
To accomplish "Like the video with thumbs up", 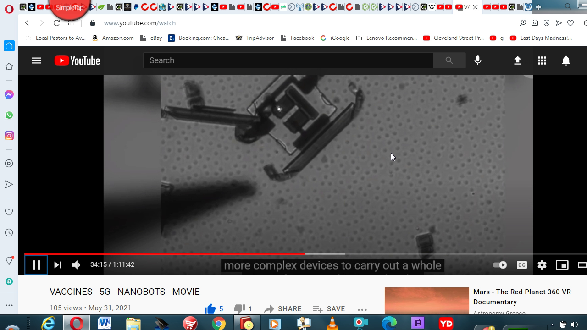I will 210,309.
